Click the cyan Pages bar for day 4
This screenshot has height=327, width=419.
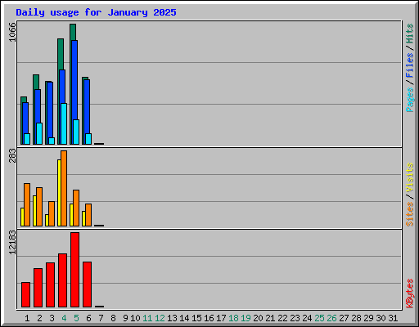point(64,123)
